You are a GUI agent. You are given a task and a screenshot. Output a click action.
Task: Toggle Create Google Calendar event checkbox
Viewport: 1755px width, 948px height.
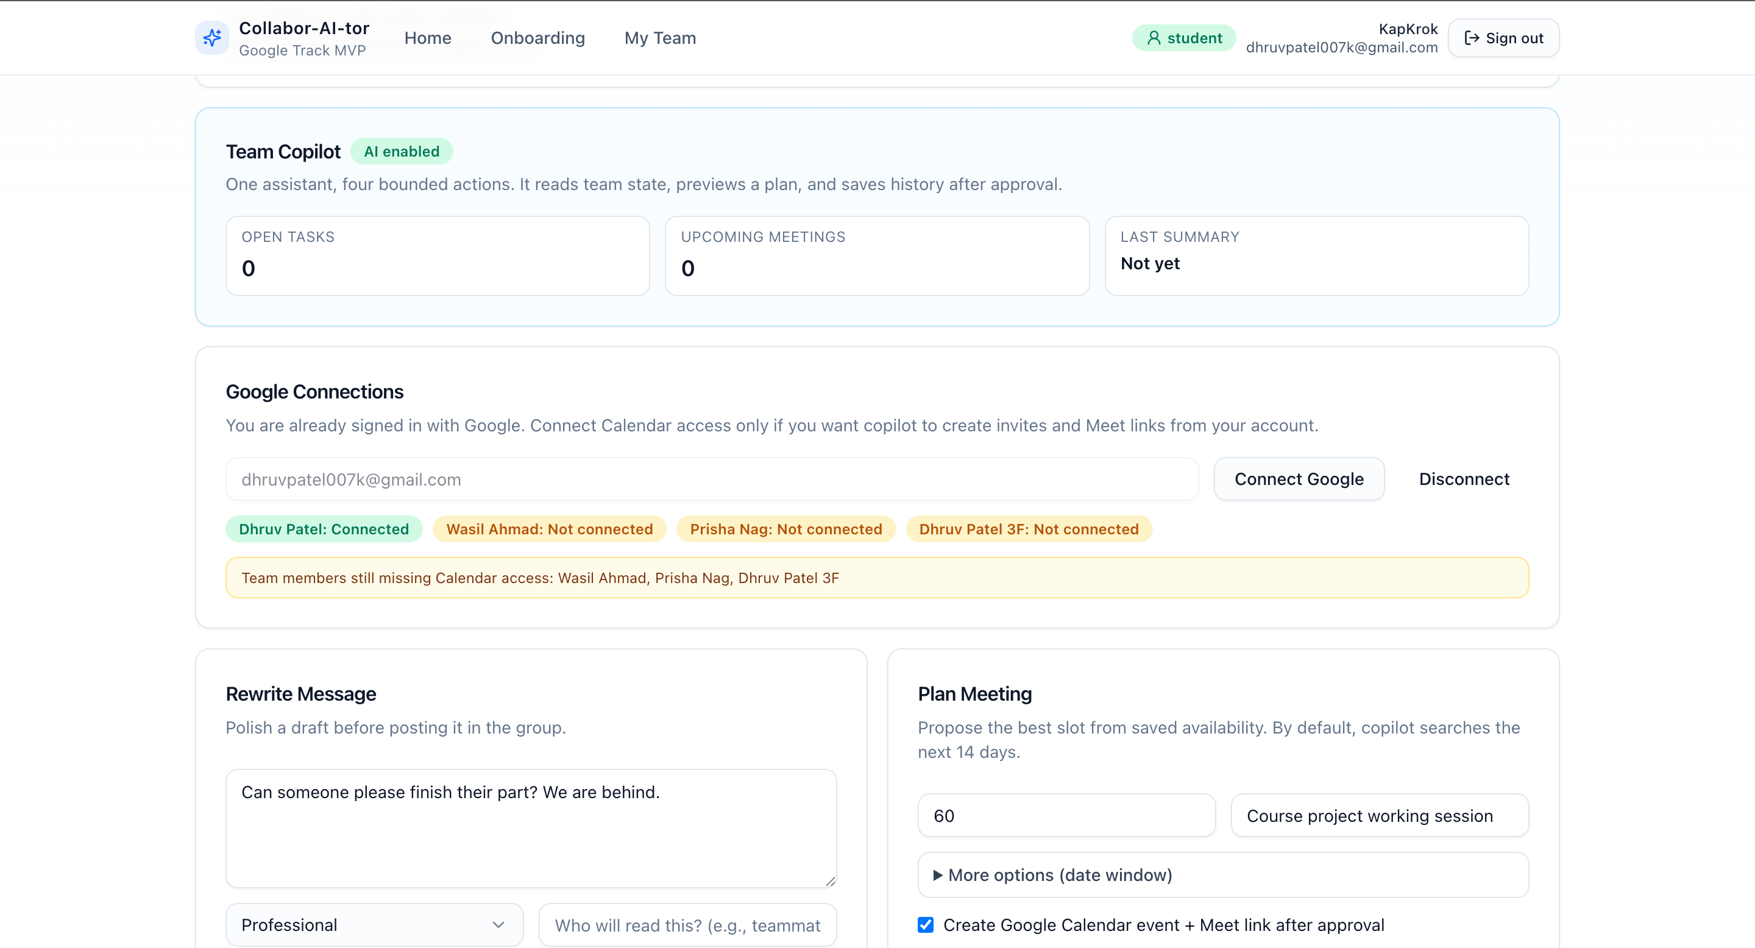click(x=925, y=924)
